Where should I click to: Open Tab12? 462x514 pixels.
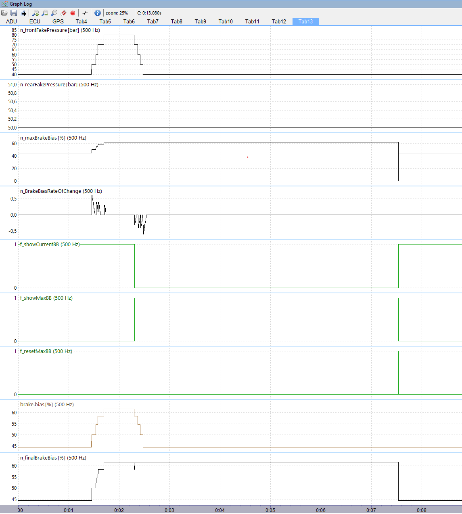279,21
